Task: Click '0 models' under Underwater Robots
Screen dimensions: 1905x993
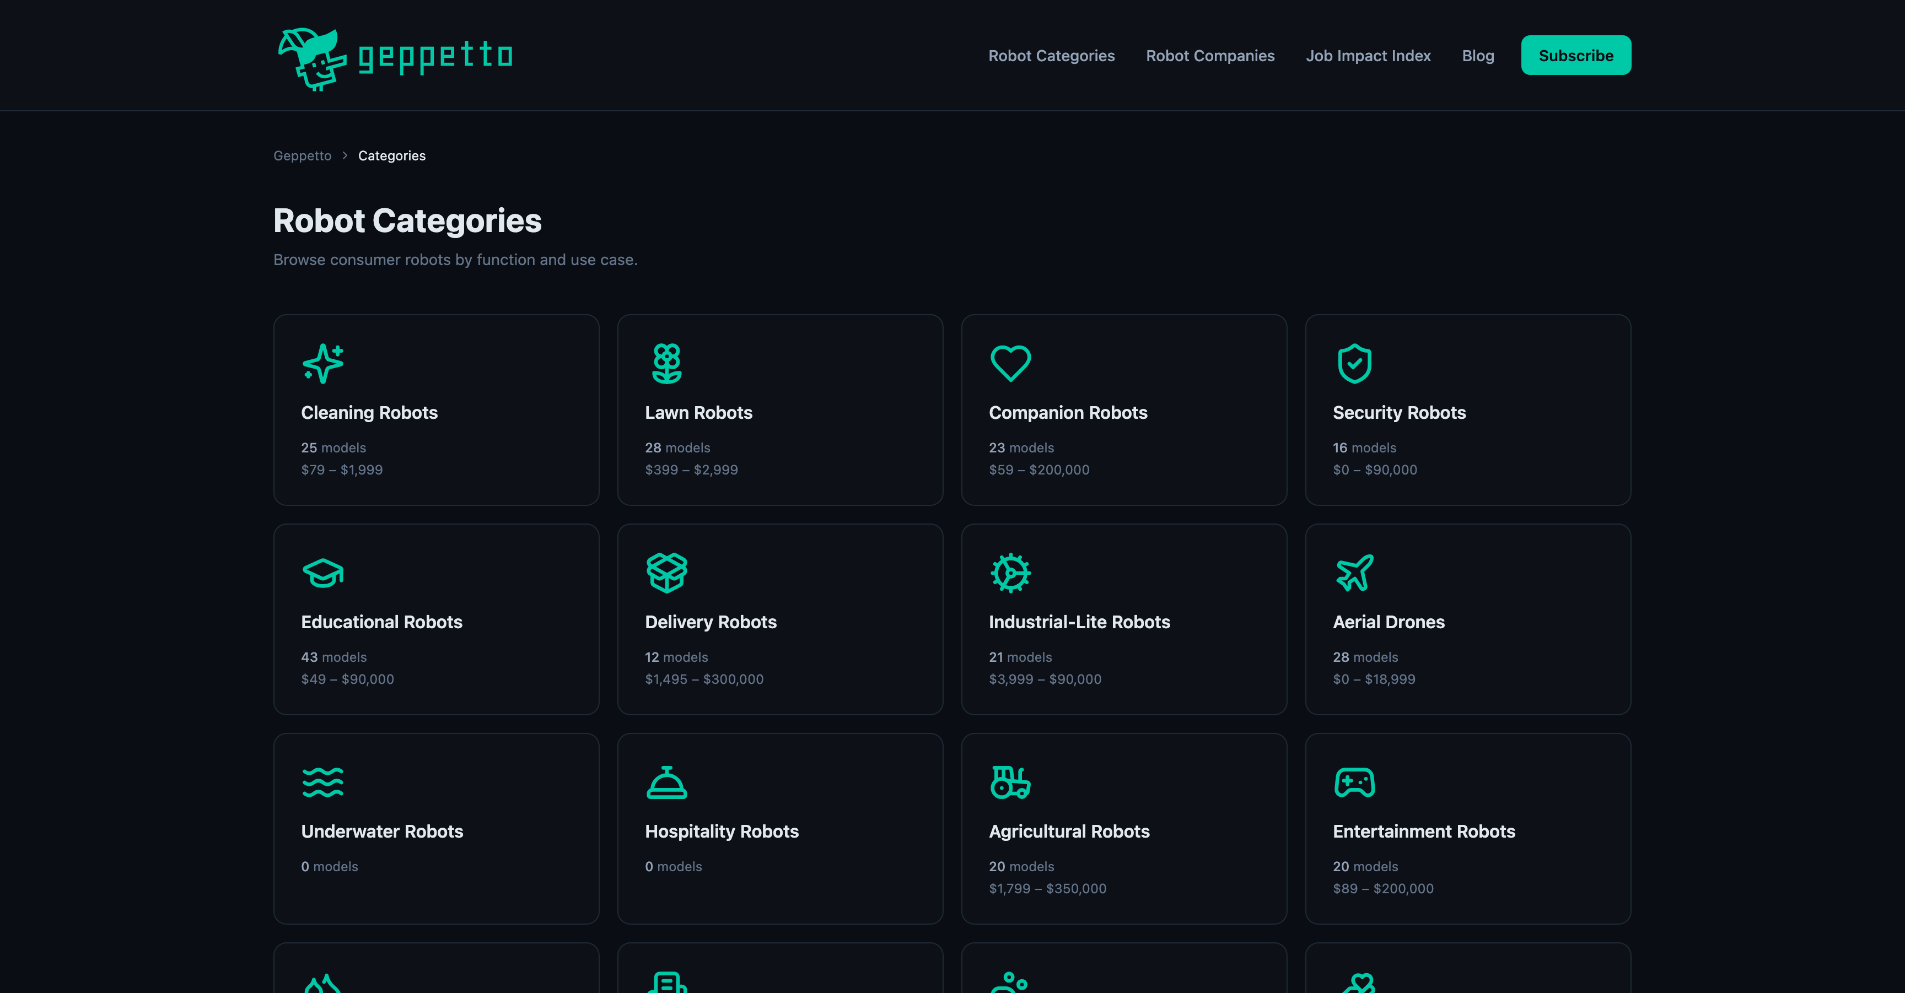Action: coord(329,866)
